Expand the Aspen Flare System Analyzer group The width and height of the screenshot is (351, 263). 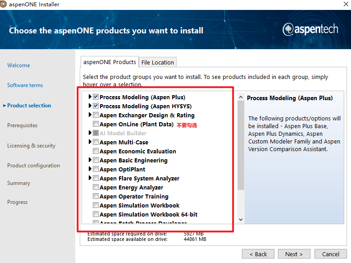(90, 178)
